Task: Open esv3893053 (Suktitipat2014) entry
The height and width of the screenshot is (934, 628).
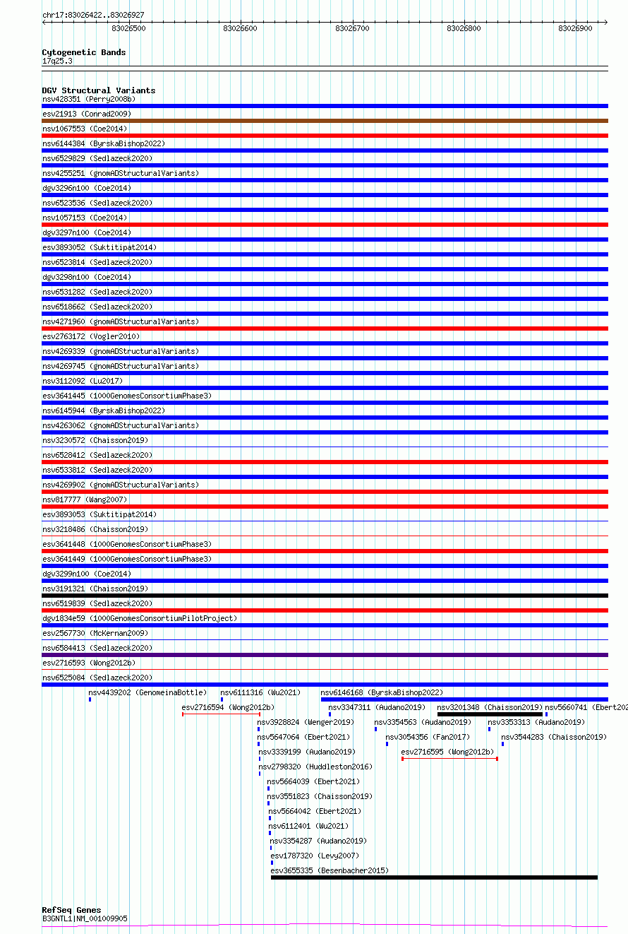Action: [x=99, y=514]
